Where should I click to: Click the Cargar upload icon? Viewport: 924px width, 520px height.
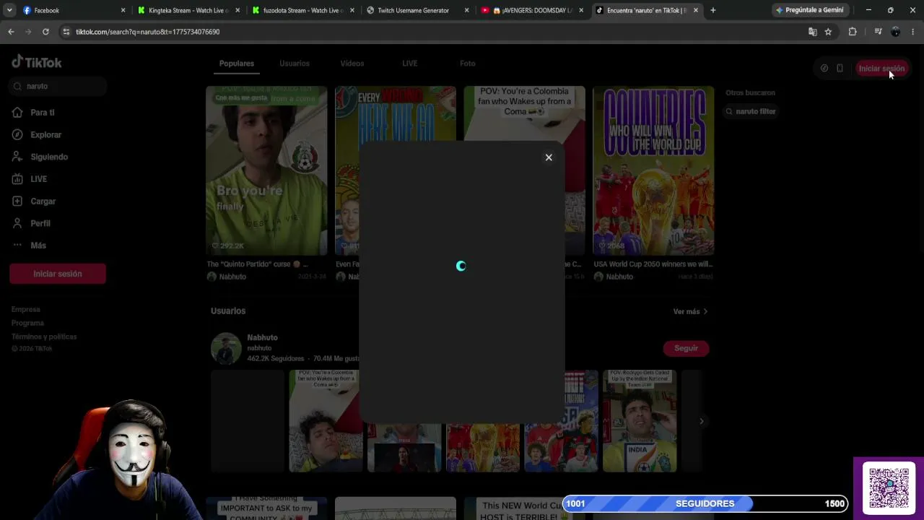[x=17, y=201]
